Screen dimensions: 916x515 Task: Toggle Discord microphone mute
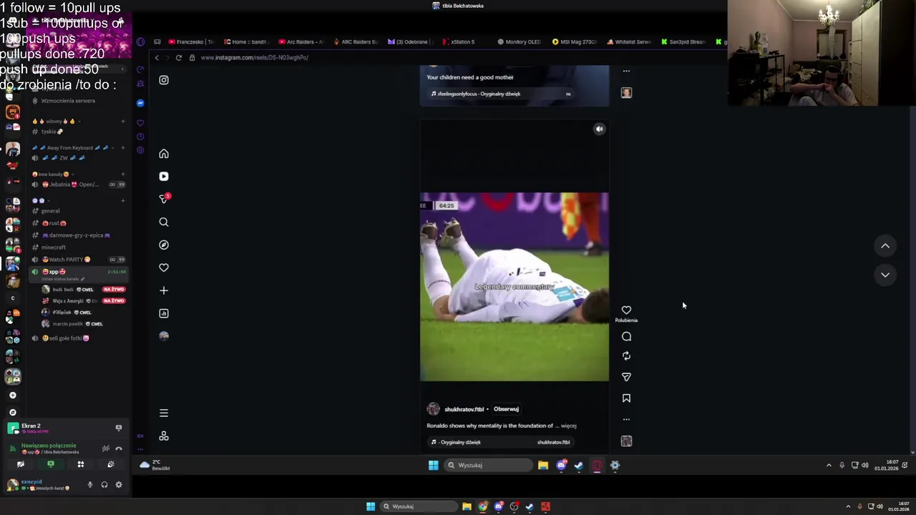[90, 485]
